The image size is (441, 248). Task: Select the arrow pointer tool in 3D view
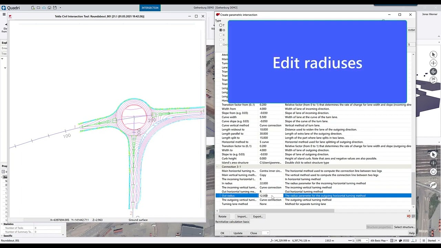click(x=433, y=55)
